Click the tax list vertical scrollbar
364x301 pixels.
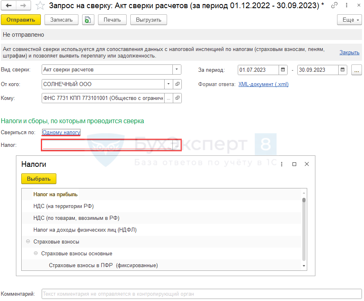click(304, 228)
